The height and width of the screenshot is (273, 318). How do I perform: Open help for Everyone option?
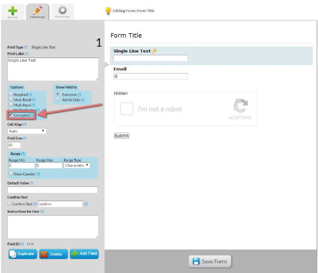tap(79, 95)
